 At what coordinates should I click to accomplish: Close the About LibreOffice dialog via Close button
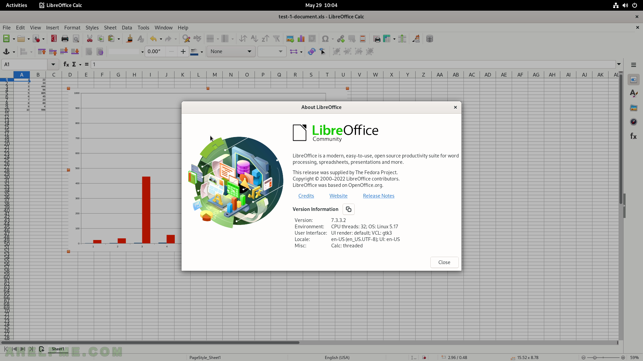tap(444, 262)
